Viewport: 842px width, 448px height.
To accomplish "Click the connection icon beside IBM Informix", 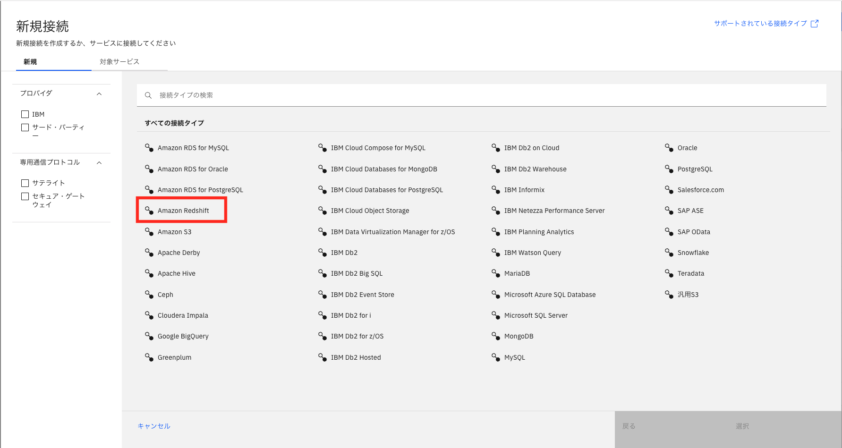I will click(x=496, y=190).
